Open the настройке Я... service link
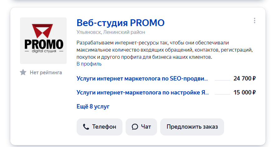 tap(143, 93)
